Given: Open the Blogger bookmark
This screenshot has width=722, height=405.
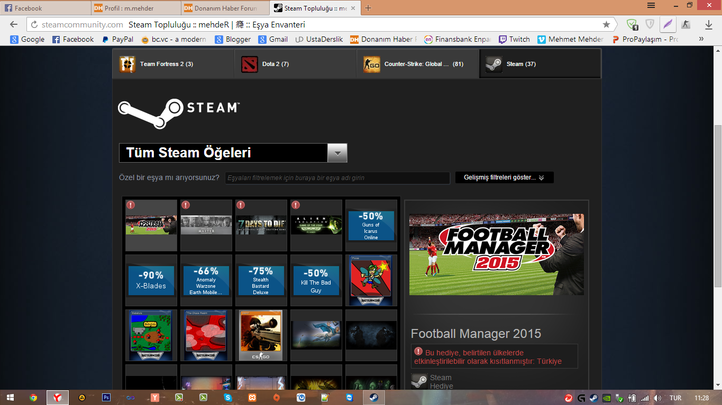Looking at the screenshot, I should 233,39.
